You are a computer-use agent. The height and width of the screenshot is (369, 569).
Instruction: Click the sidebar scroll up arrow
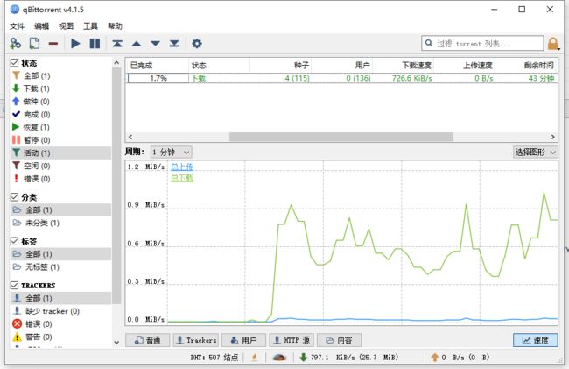[116, 63]
